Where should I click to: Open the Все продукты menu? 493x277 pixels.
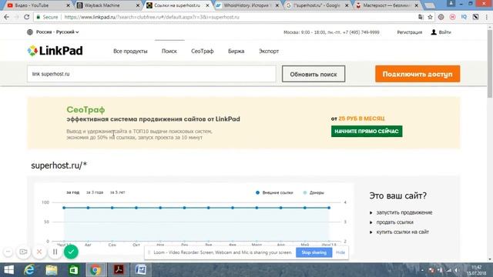point(130,52)
